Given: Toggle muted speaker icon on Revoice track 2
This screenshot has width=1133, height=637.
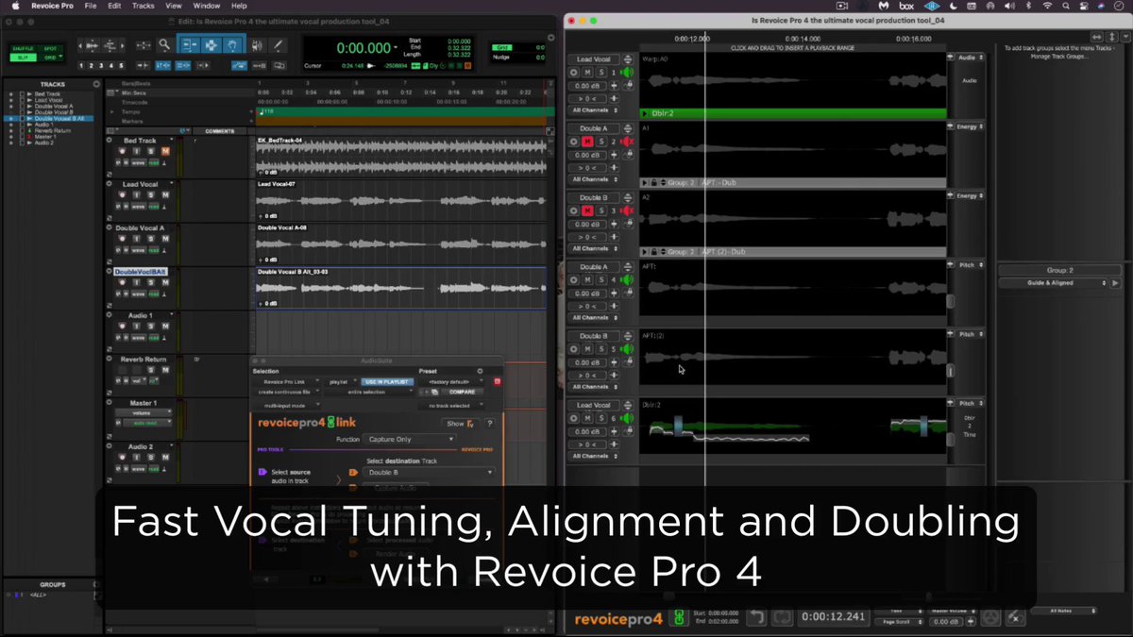Looking at the screenshot, I should [x=625, y=142].
